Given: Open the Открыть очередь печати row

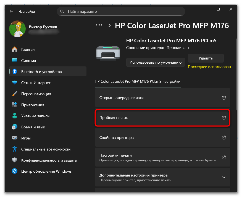Looking at the screenshot, I should [x=162, y=98].
